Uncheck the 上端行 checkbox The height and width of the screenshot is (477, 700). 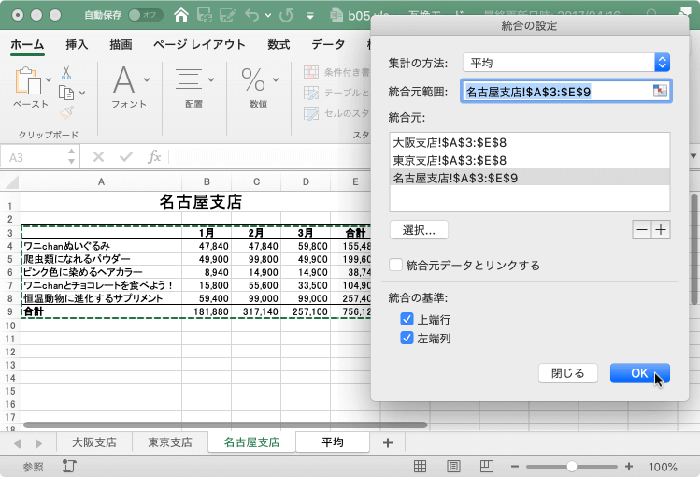pyautogui.click(x=407, y=319)
